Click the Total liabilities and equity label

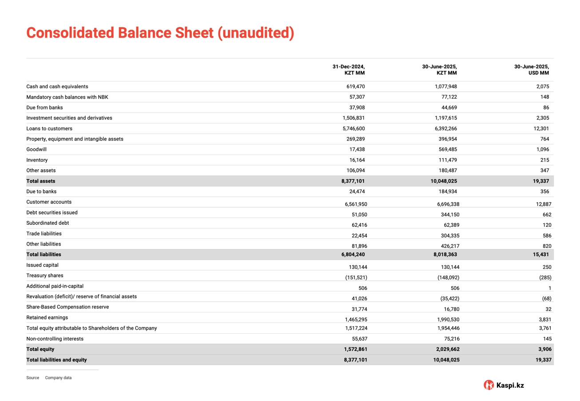(56, 360)
